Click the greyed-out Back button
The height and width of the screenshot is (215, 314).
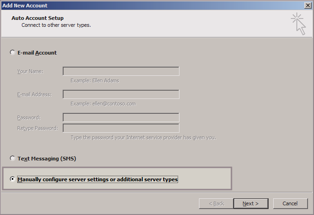tap(216, 203)
